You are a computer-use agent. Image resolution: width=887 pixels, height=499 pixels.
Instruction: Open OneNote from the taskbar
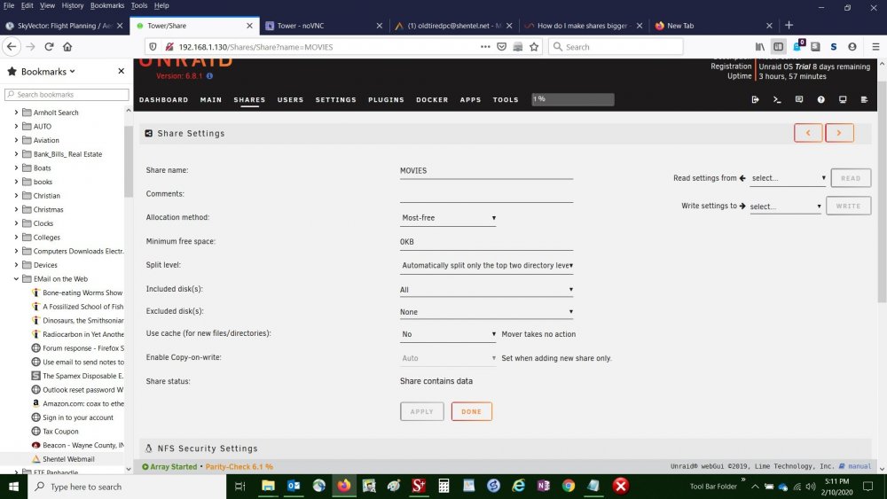coord(544,486)
